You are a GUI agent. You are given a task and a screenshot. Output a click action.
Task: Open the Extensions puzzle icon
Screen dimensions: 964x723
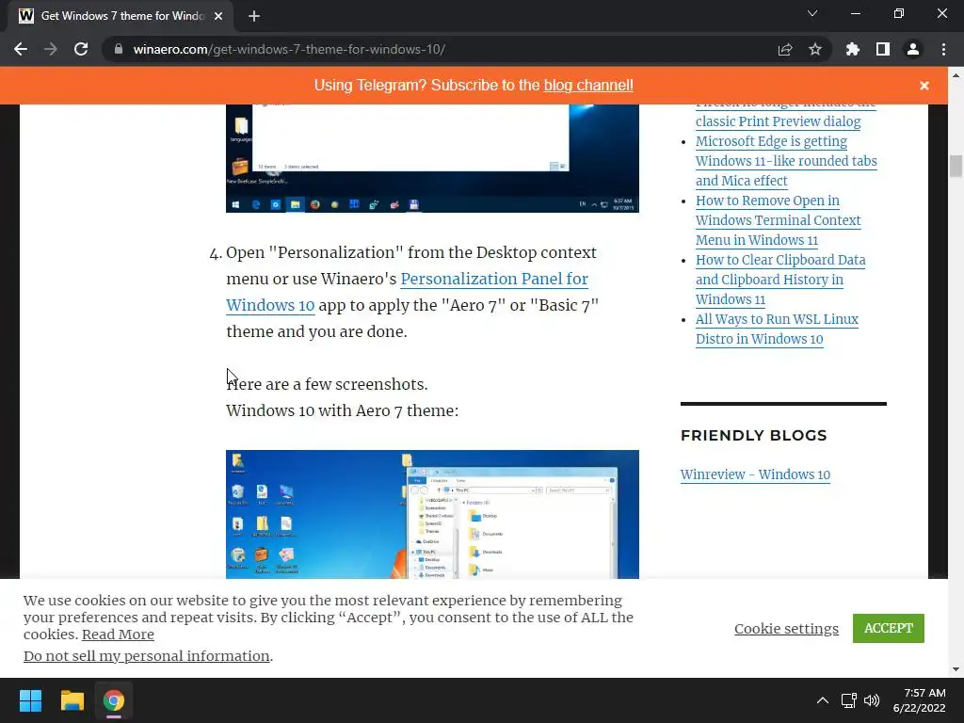click(853, 49)
